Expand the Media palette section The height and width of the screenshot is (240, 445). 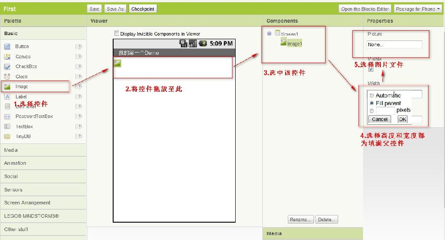tap(43, 150)
